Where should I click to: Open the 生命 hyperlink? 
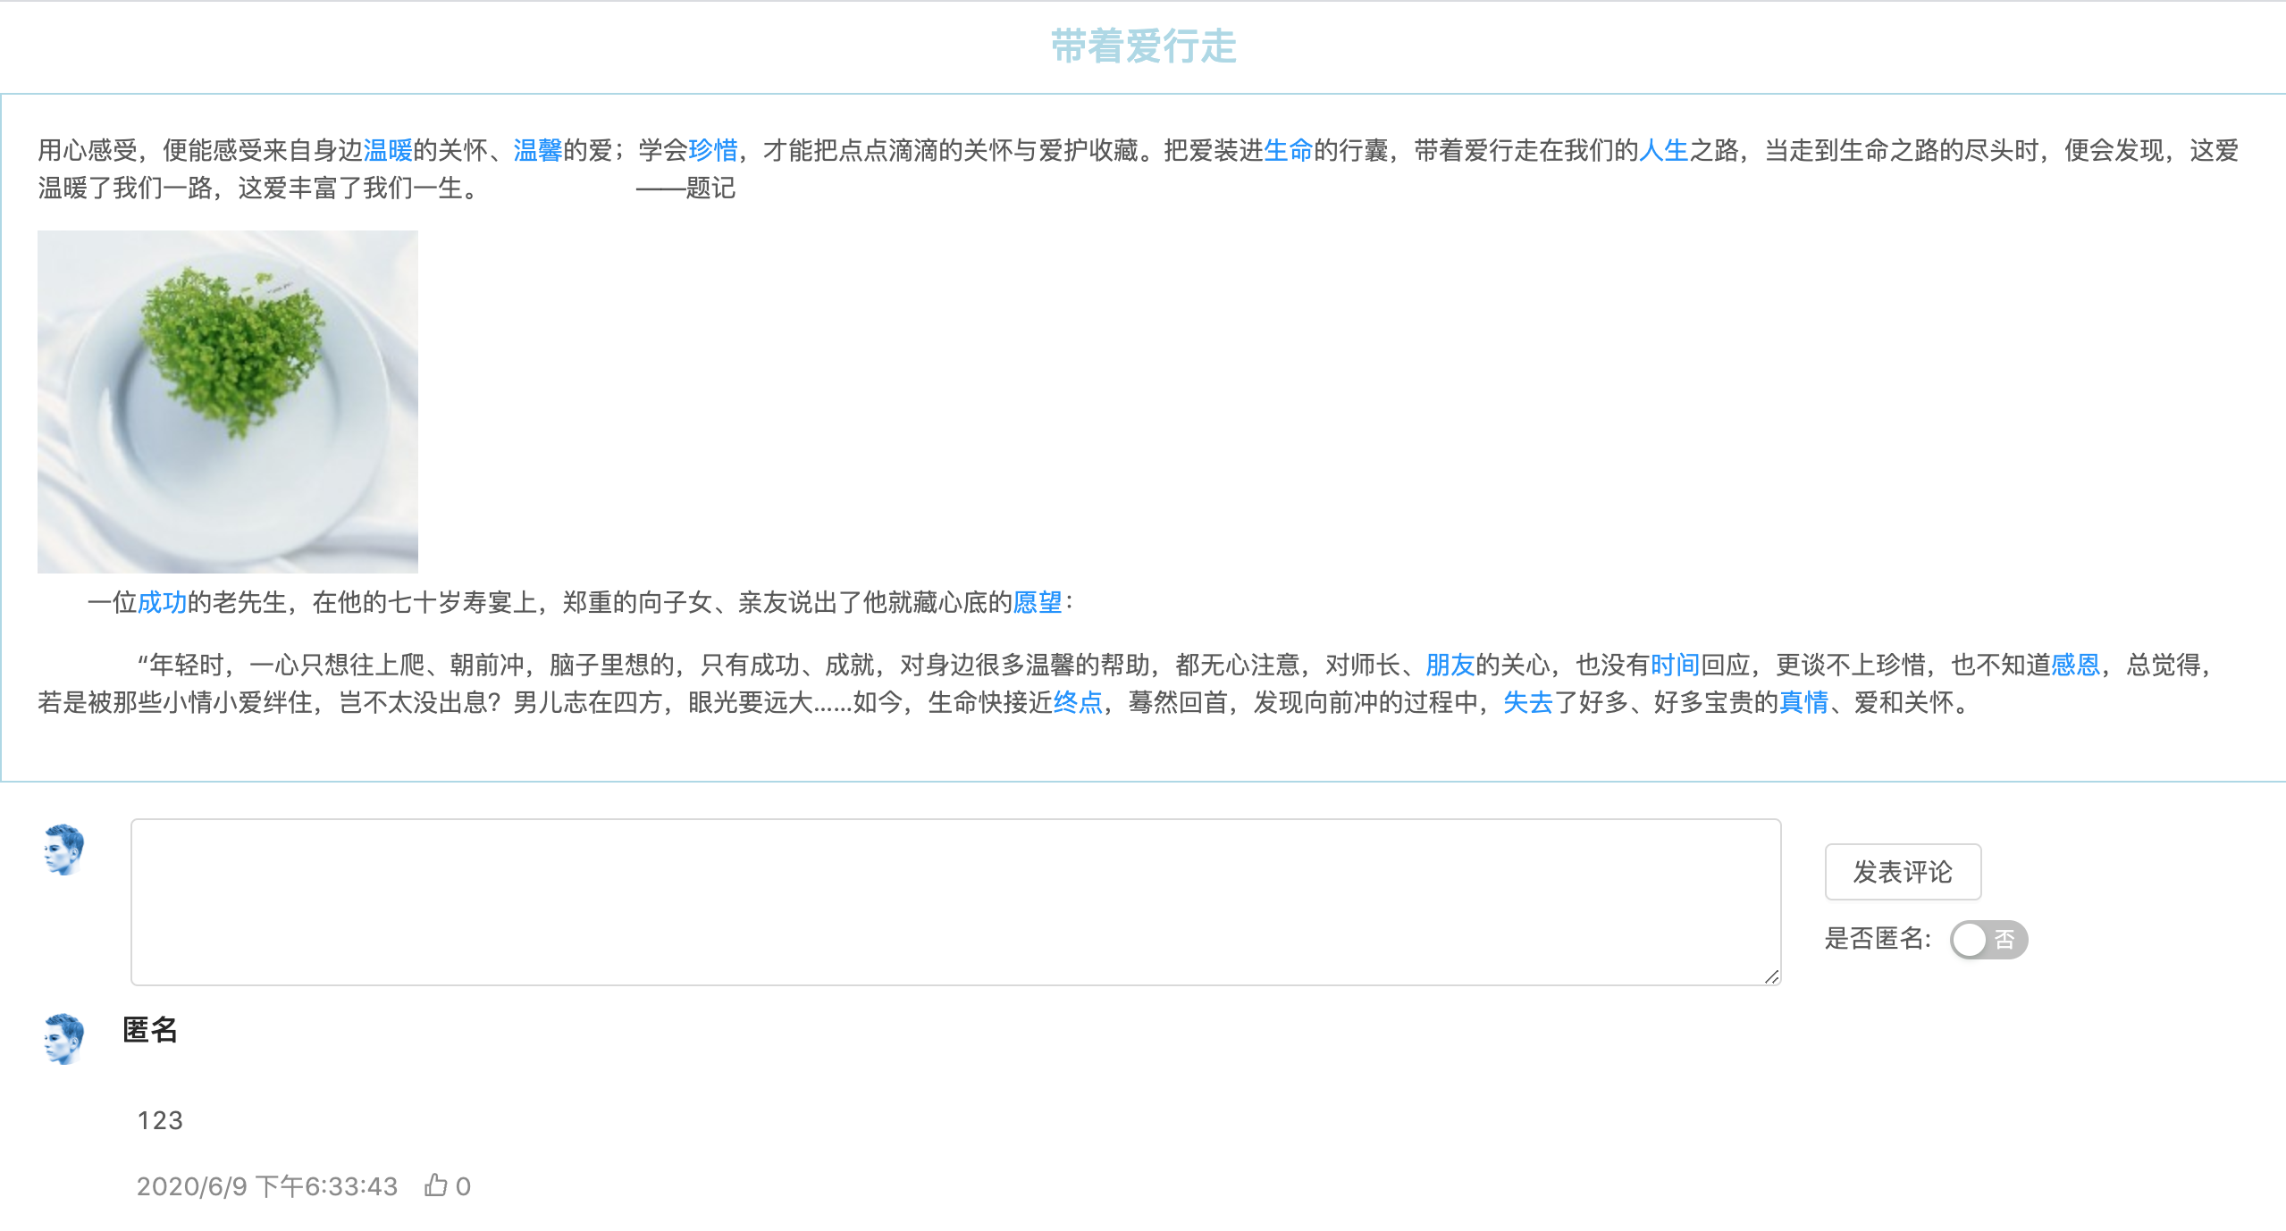1289,150
